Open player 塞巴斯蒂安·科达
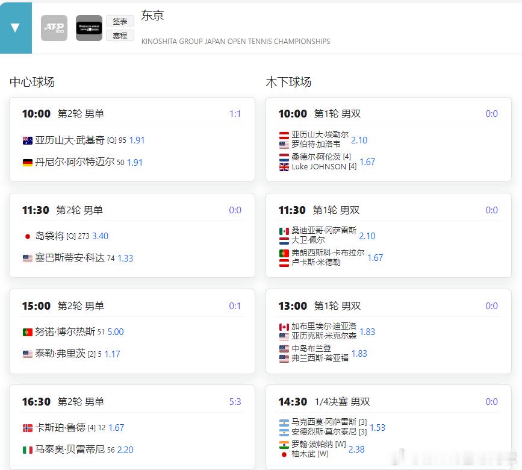Viewport: 522px width, 470px height. click(x=70, y=258)
